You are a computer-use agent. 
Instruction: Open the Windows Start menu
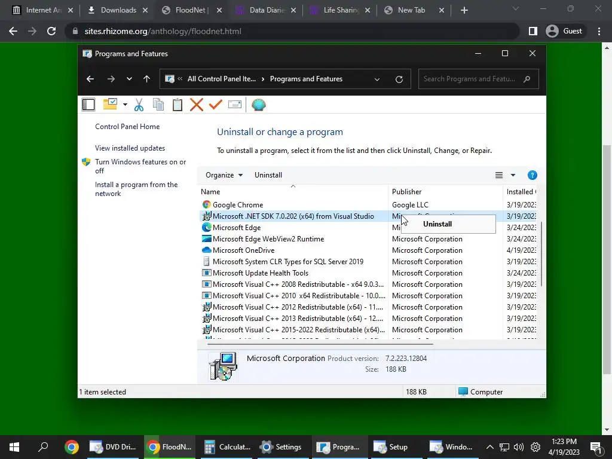tap(14, 447)
